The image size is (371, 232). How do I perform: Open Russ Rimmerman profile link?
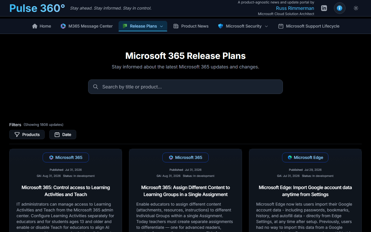pyautogui.click(x=295, y=8)
